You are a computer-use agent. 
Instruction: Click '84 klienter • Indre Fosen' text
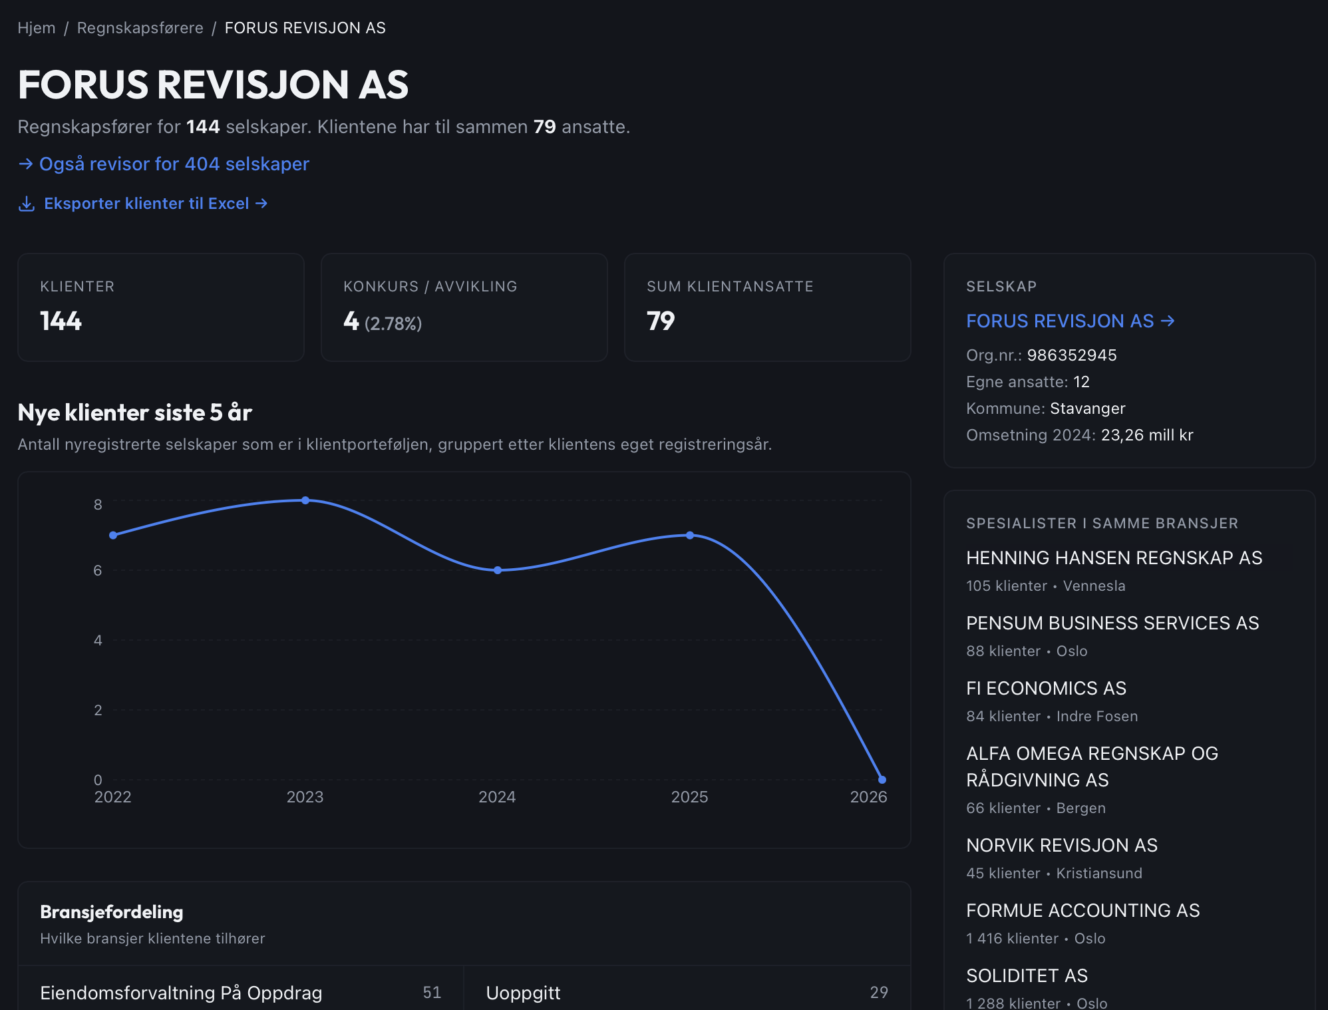(x=1053, y=717)
